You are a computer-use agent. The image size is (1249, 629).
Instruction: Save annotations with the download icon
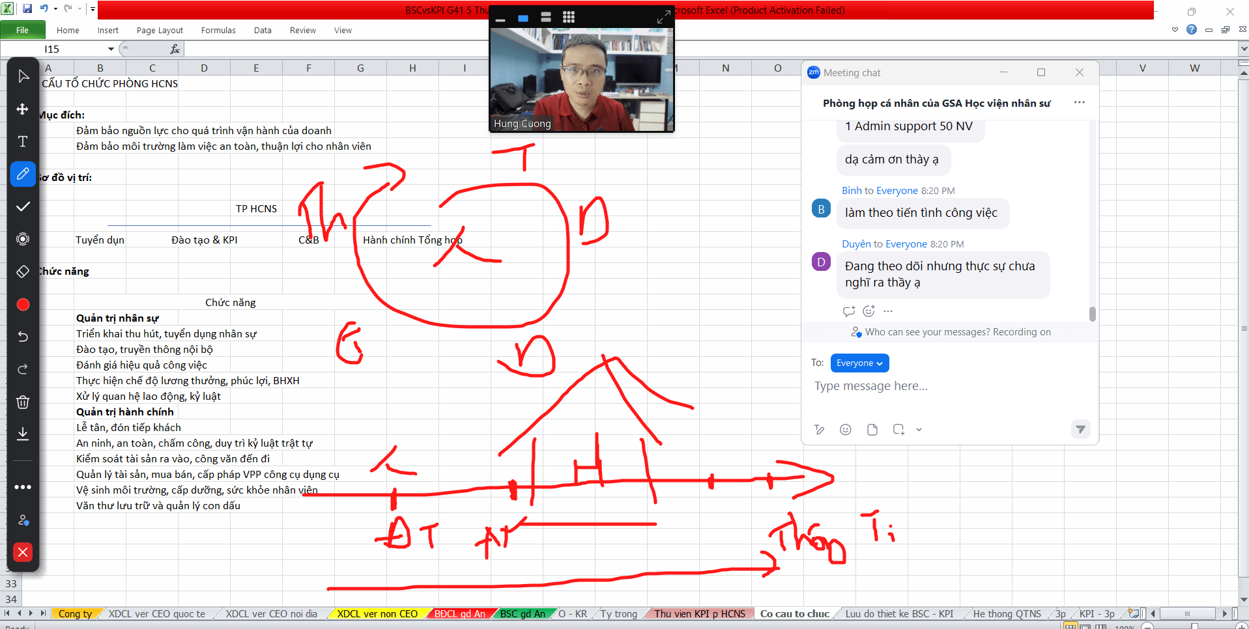pyautogui.click(x=23, y=434)
